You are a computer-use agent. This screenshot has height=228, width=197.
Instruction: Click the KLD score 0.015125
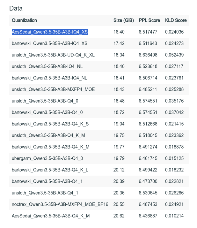174,158
